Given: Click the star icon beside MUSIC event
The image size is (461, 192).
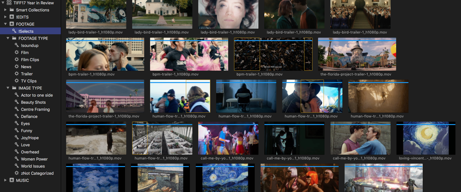Looking at the screenshot, I should (x=12, y=180).
